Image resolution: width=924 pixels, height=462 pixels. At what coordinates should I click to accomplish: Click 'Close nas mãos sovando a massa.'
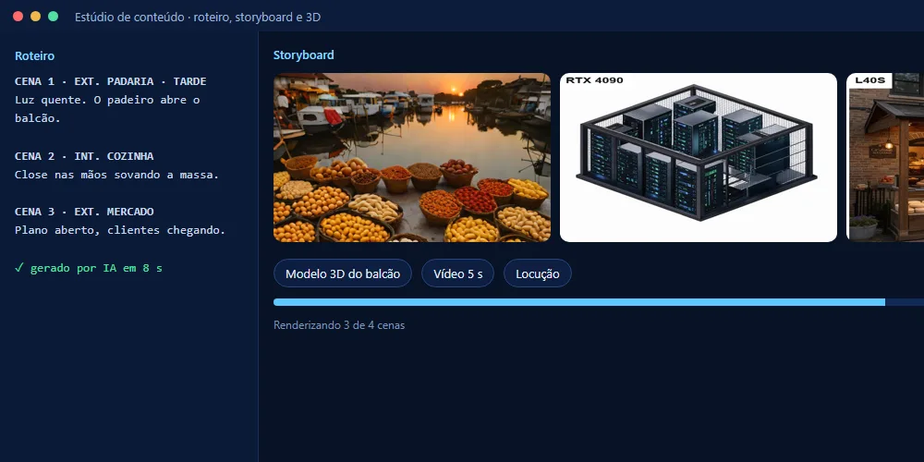[116, 175]
